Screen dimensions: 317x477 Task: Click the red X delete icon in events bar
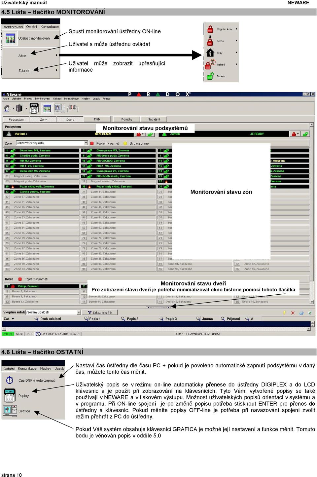(x=293, y=312)
